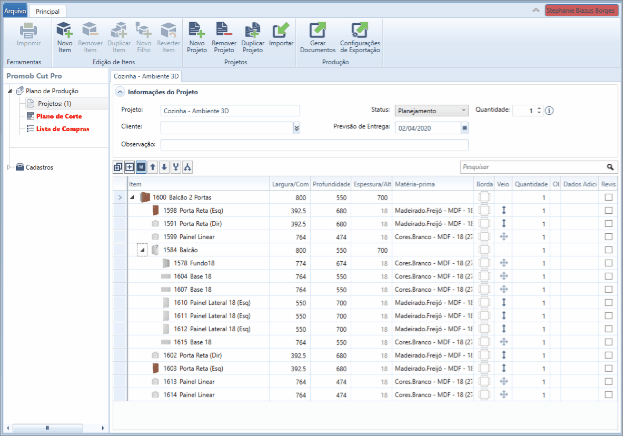This screenshot has height=436, width=623.
Task: Click Duplicar Item icon
Action: point(118,30)
